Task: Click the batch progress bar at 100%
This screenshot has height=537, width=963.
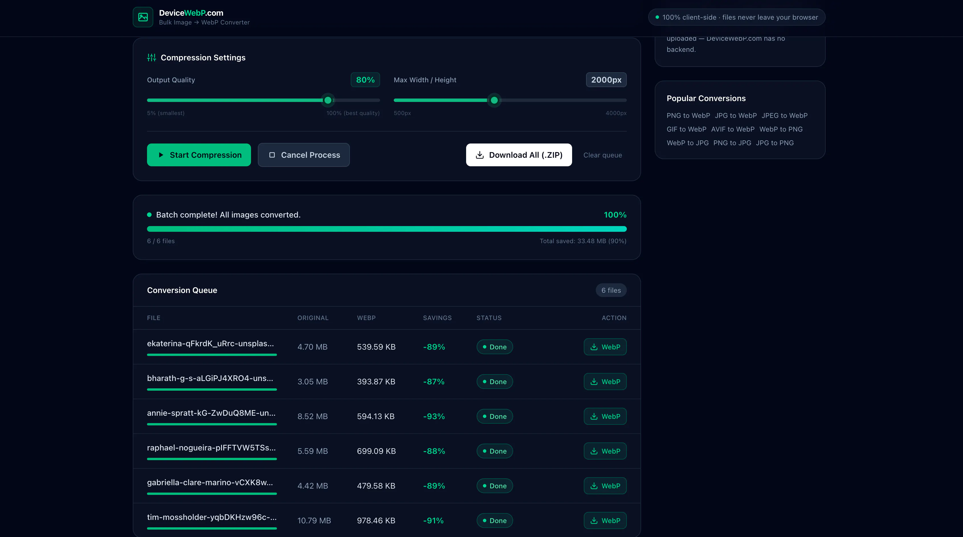Action: (x=387, y=229)
